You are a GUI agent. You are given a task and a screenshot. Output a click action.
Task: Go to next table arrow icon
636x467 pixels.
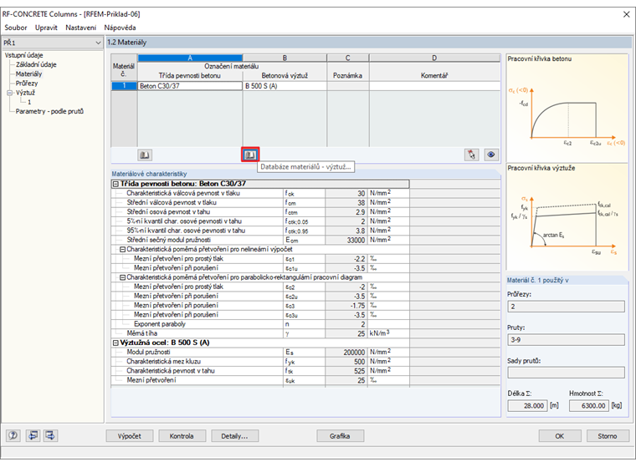(50, 435)
